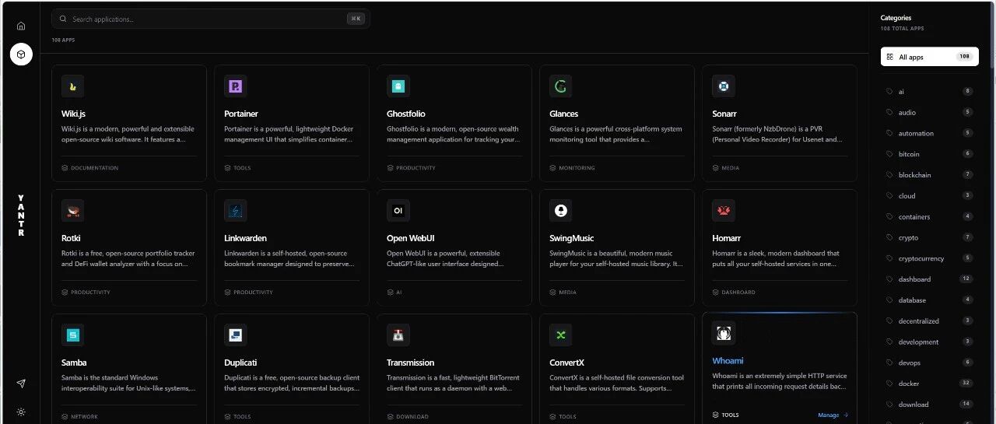This screenshot has width=996, height=424.
Task: Click the Rotki app icon
Action: [x=72, y=210]
